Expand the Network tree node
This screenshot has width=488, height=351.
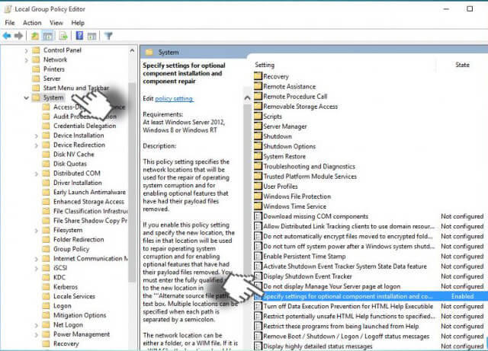pyautogui.click(x=27, y=59)
